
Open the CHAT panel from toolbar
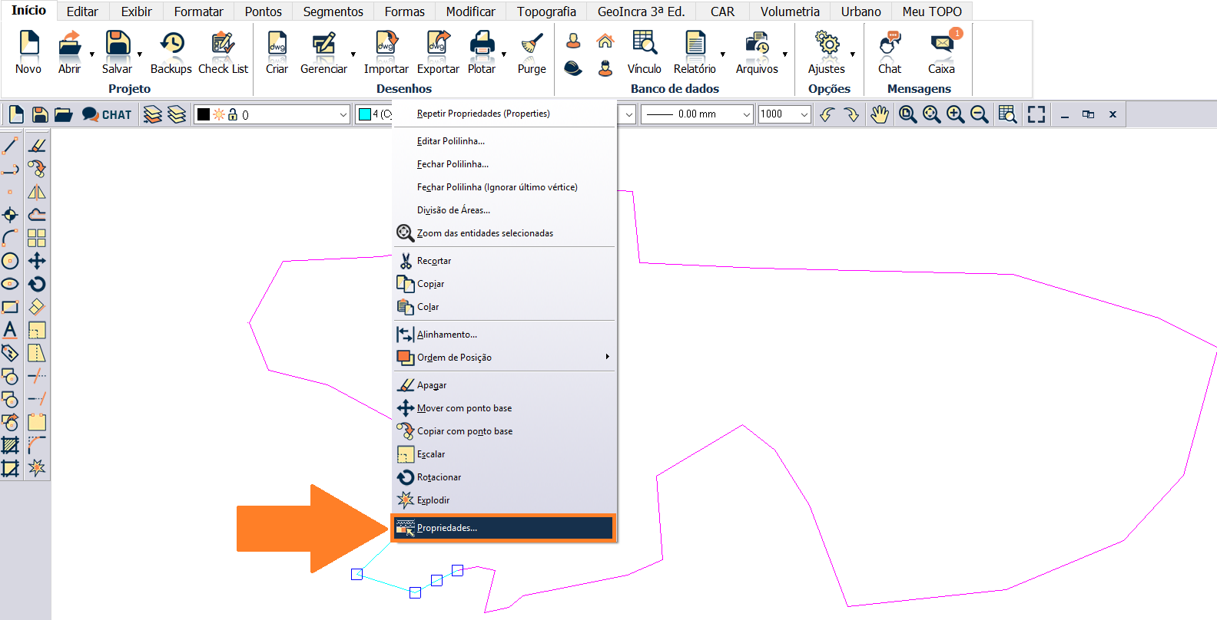[107, 114]
